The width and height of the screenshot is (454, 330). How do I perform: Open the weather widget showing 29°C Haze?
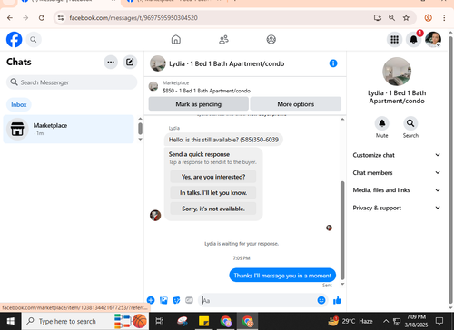(350, 321)
